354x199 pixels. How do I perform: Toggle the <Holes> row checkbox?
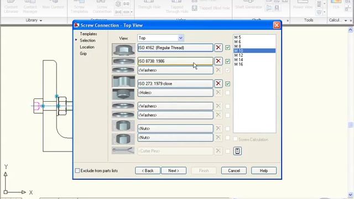tap(227, 93)
